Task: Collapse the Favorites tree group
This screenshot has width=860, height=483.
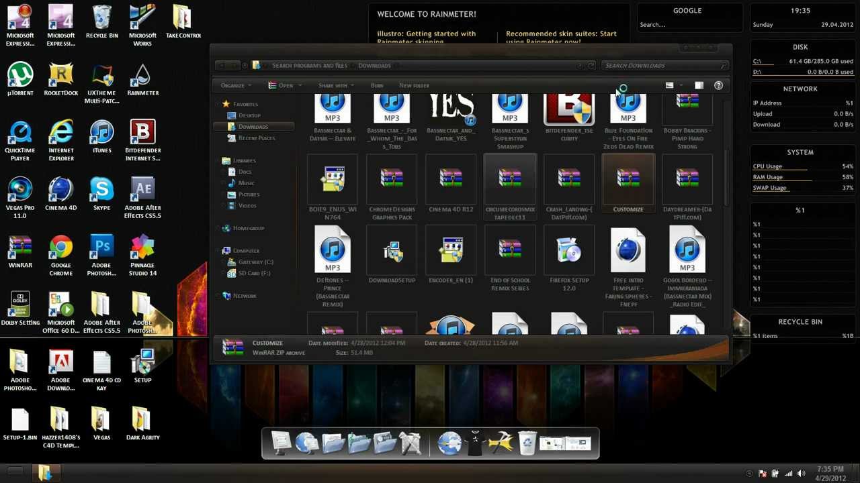Action: [x=218, y=104]
